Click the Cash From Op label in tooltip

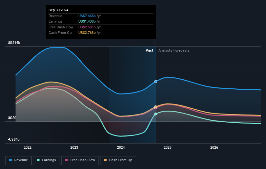click(60, 33)
